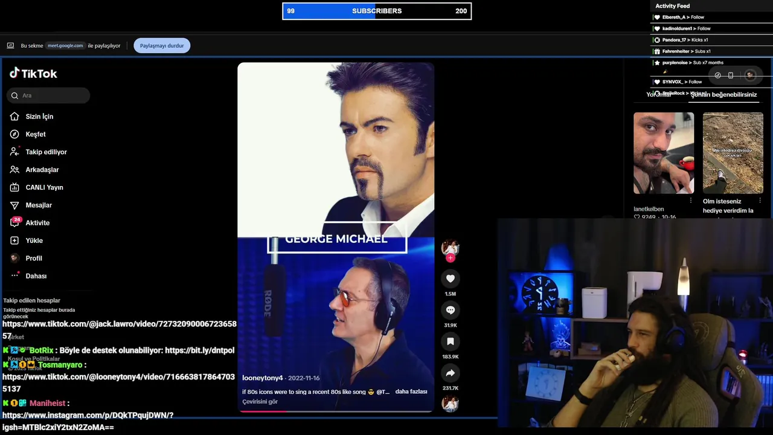Switch to the Yorumlar tab
The image size is (773, 435).
coord(658,94)
